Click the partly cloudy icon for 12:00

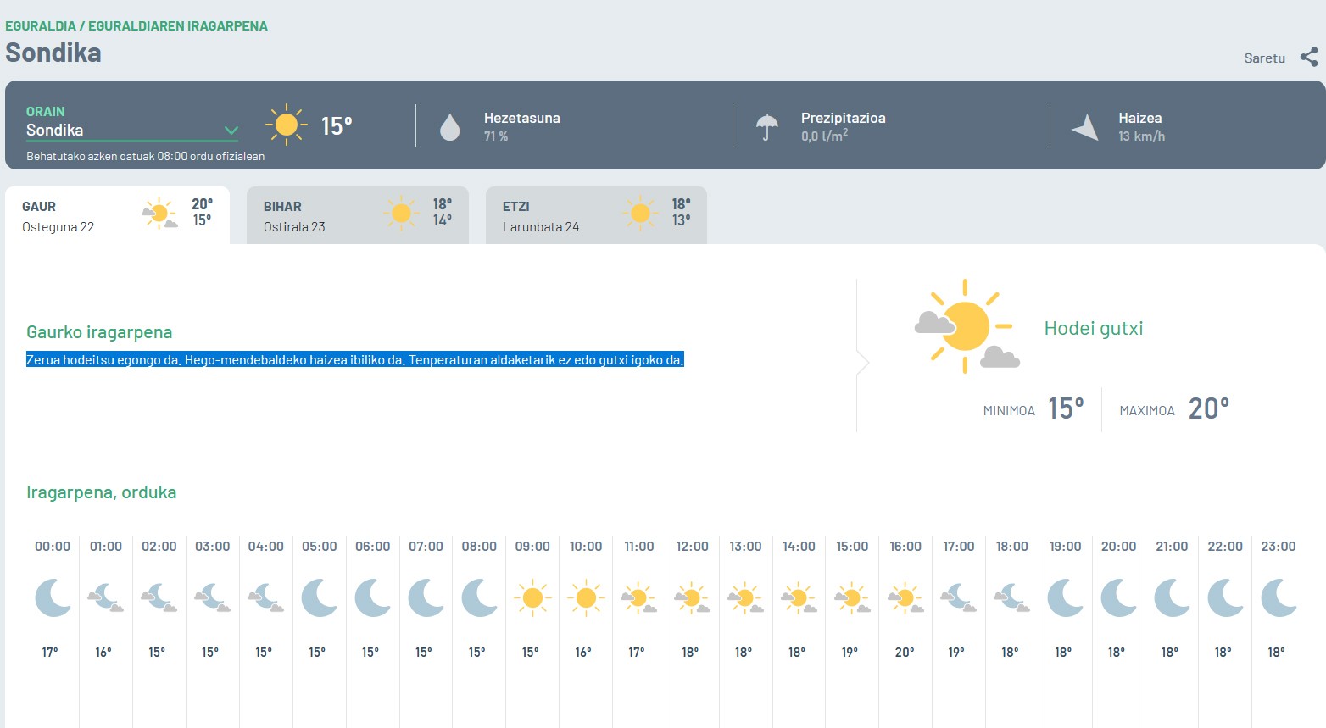[692, 597]
